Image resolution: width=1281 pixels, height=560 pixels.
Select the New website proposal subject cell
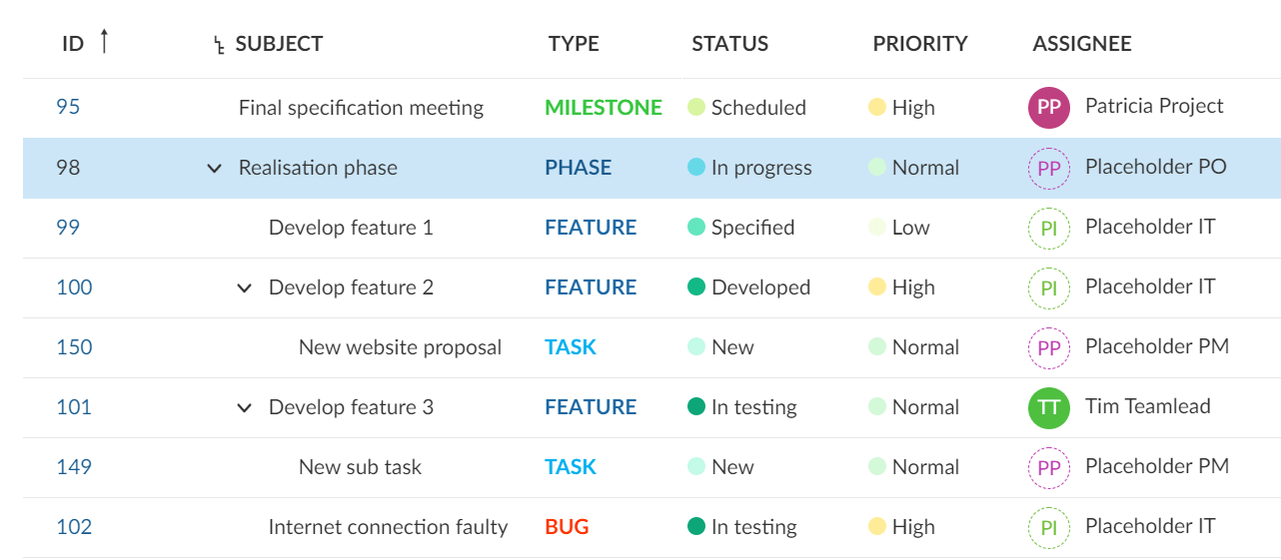[400, 347]
